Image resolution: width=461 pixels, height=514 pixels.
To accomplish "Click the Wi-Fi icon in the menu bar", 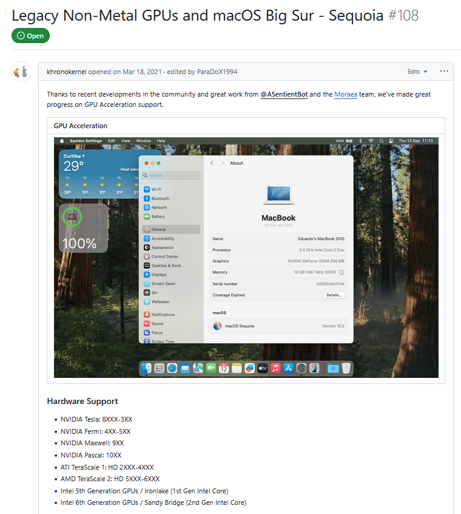I will pos(371,141).
